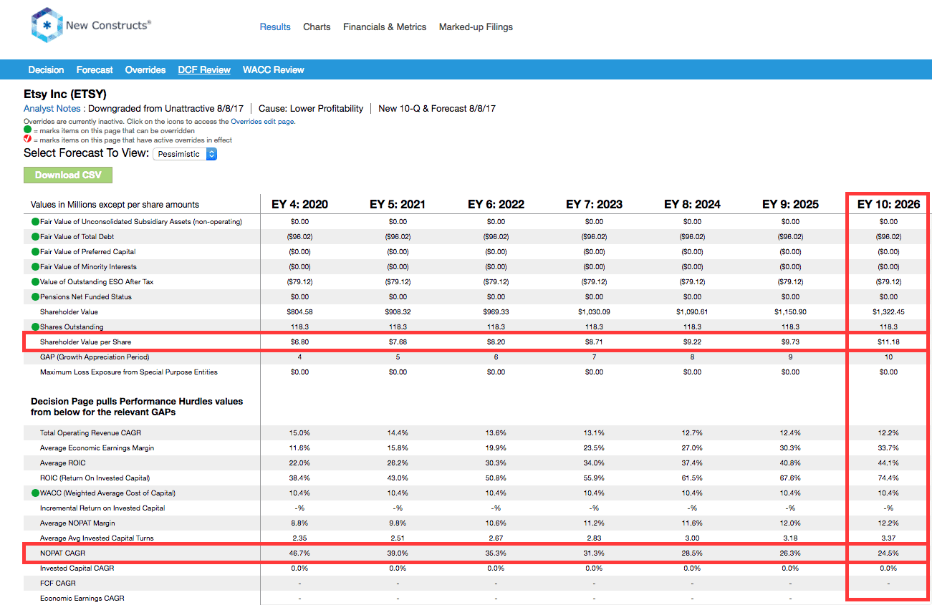
Task: Click the EY 7: 2023 column header
Action: click(594, 204)
